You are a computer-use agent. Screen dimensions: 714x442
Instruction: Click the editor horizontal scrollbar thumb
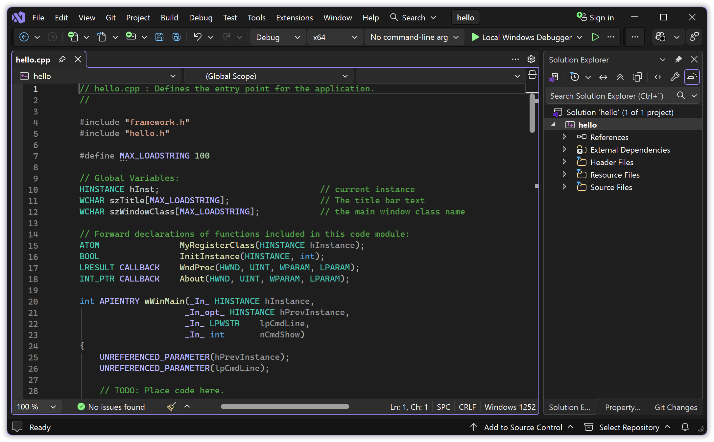point(285,407)
